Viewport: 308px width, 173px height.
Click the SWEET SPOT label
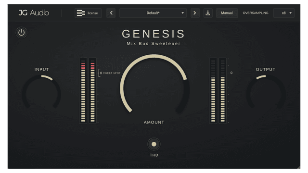click(112, 73)
